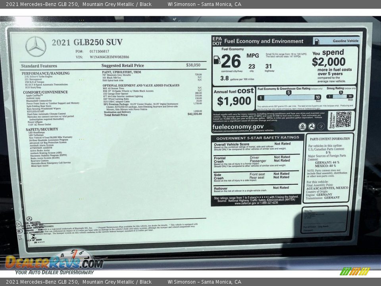
Task: Click the top title '2021 Mercedes-Benz GLB 250'
Action: tap(41, 4)
